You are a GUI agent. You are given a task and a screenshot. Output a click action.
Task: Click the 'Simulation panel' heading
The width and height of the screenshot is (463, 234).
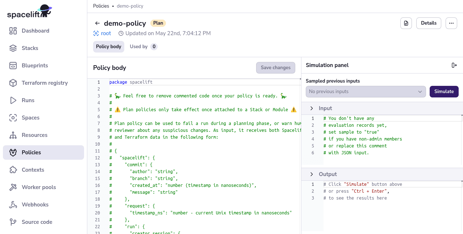(x=327, y=65)
